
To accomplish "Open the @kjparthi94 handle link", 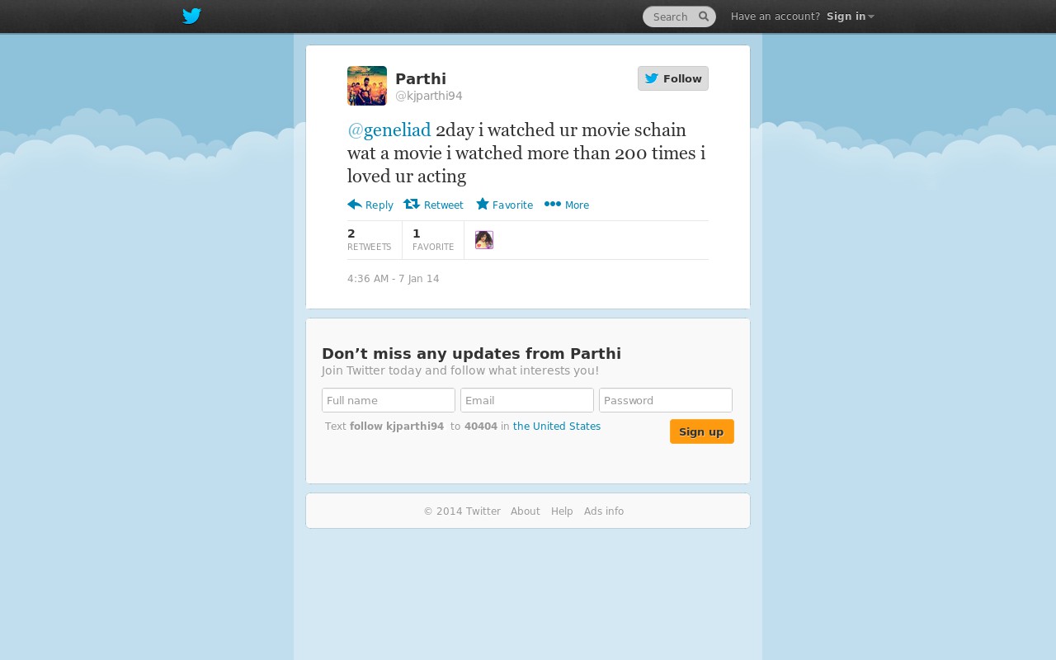I will 429,96.
